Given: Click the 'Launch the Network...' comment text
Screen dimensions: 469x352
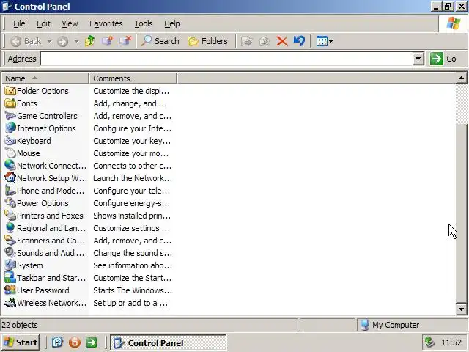Looking at the screenshot, I should (133, 178).
